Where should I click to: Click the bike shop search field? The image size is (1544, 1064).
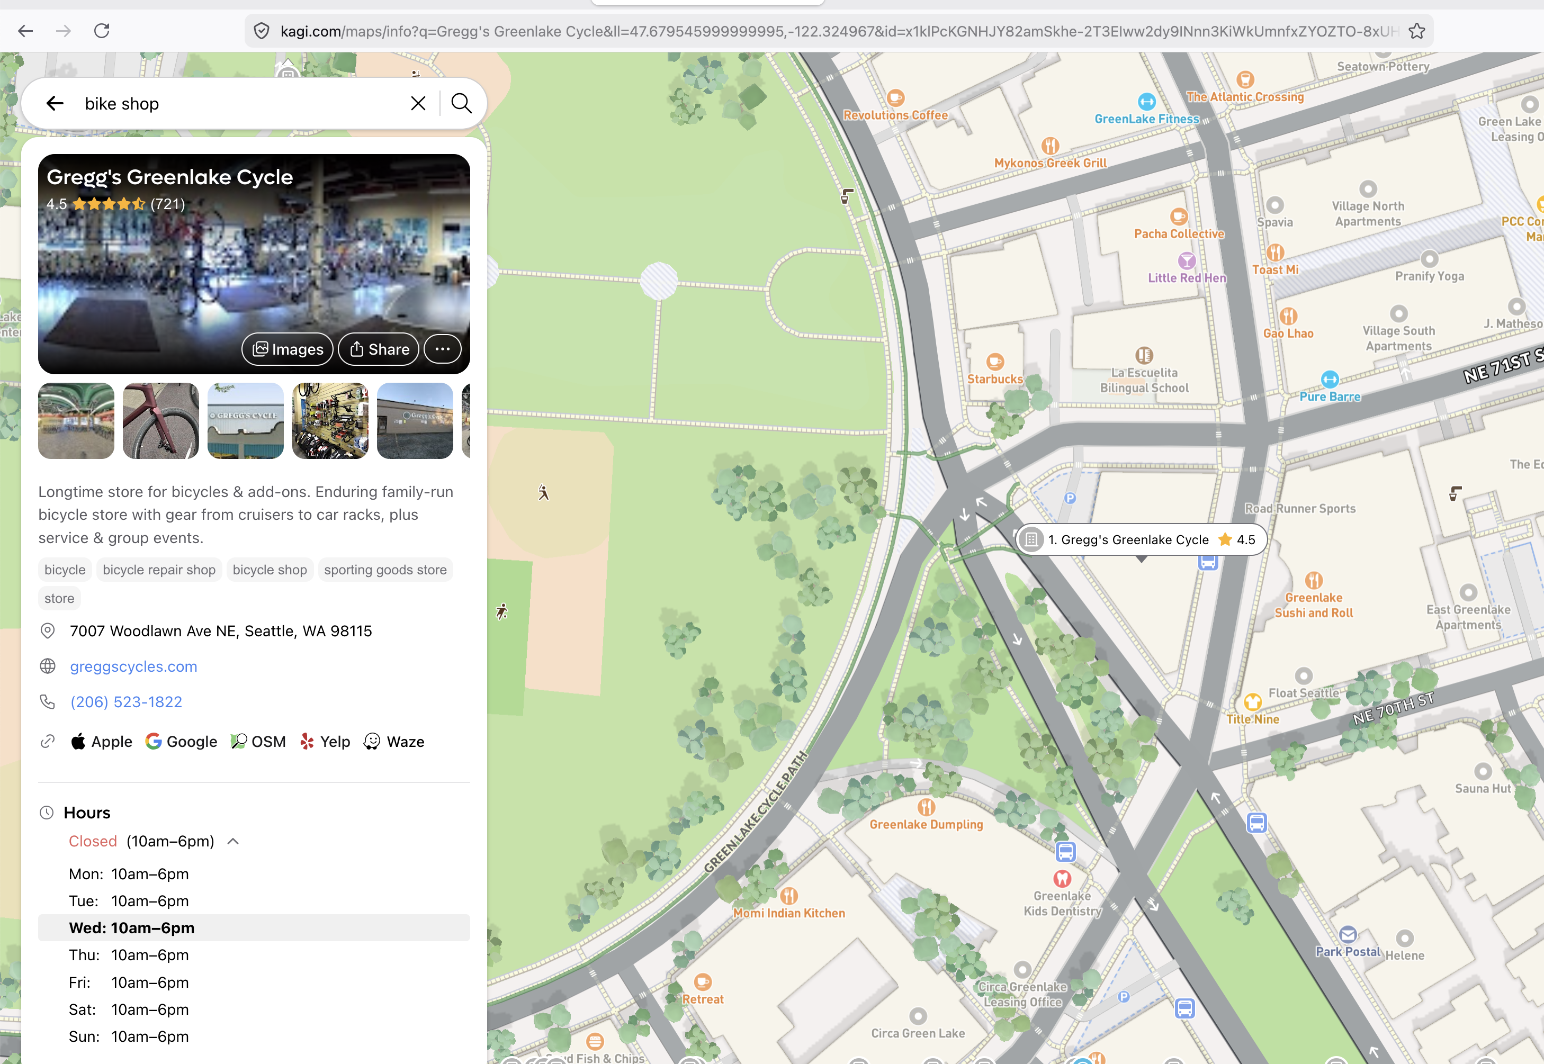click(240, 103)
